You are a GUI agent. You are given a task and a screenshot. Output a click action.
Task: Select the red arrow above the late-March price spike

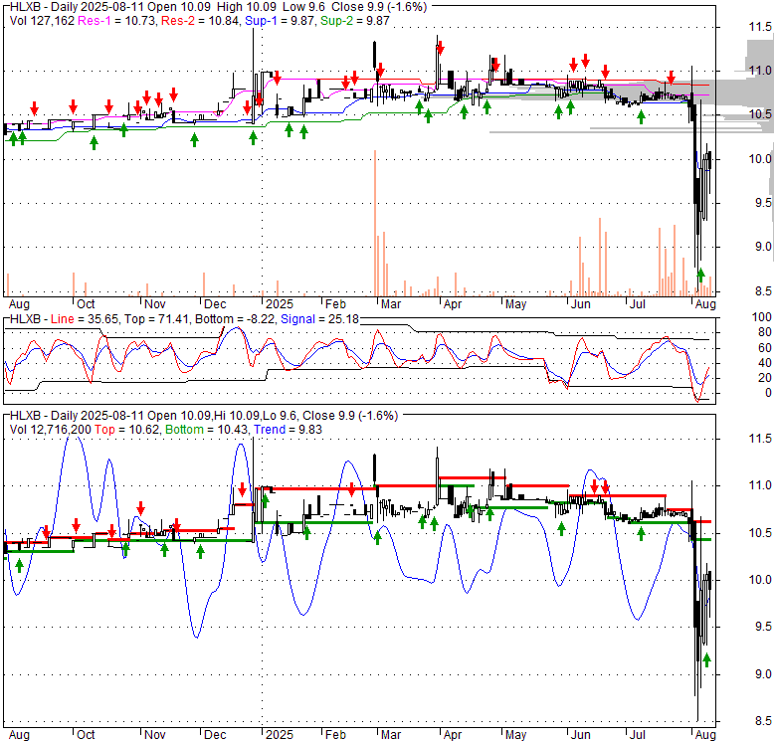pyautogui.click(x=440, y=47)
